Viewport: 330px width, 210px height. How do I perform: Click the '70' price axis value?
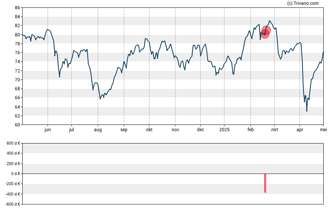[x=17, y=80]
